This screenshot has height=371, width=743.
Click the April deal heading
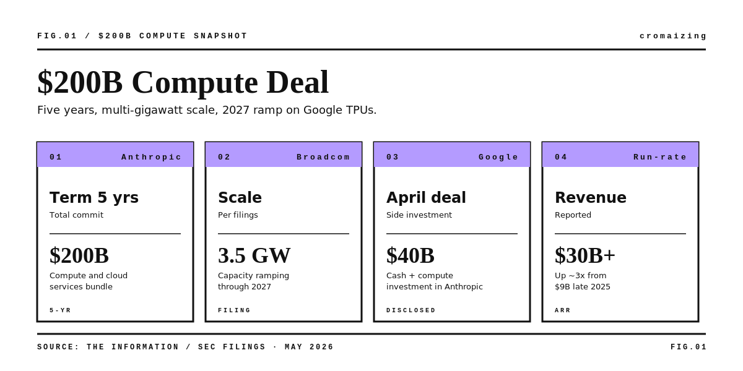coord(426,198)
